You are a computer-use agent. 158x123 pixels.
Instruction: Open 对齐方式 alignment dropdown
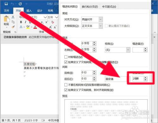click(100, 20)
